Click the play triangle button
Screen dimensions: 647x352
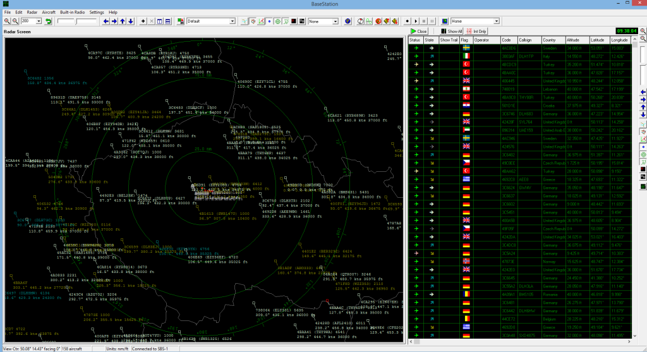[x=416, y=21]
